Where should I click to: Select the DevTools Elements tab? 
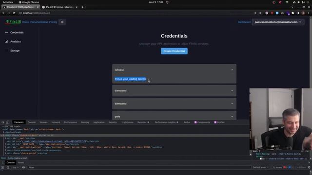19,122
